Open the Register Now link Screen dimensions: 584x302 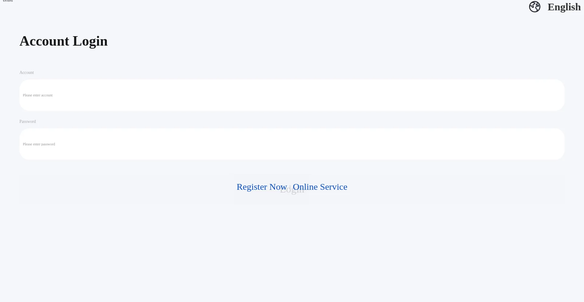click(262, 187)
